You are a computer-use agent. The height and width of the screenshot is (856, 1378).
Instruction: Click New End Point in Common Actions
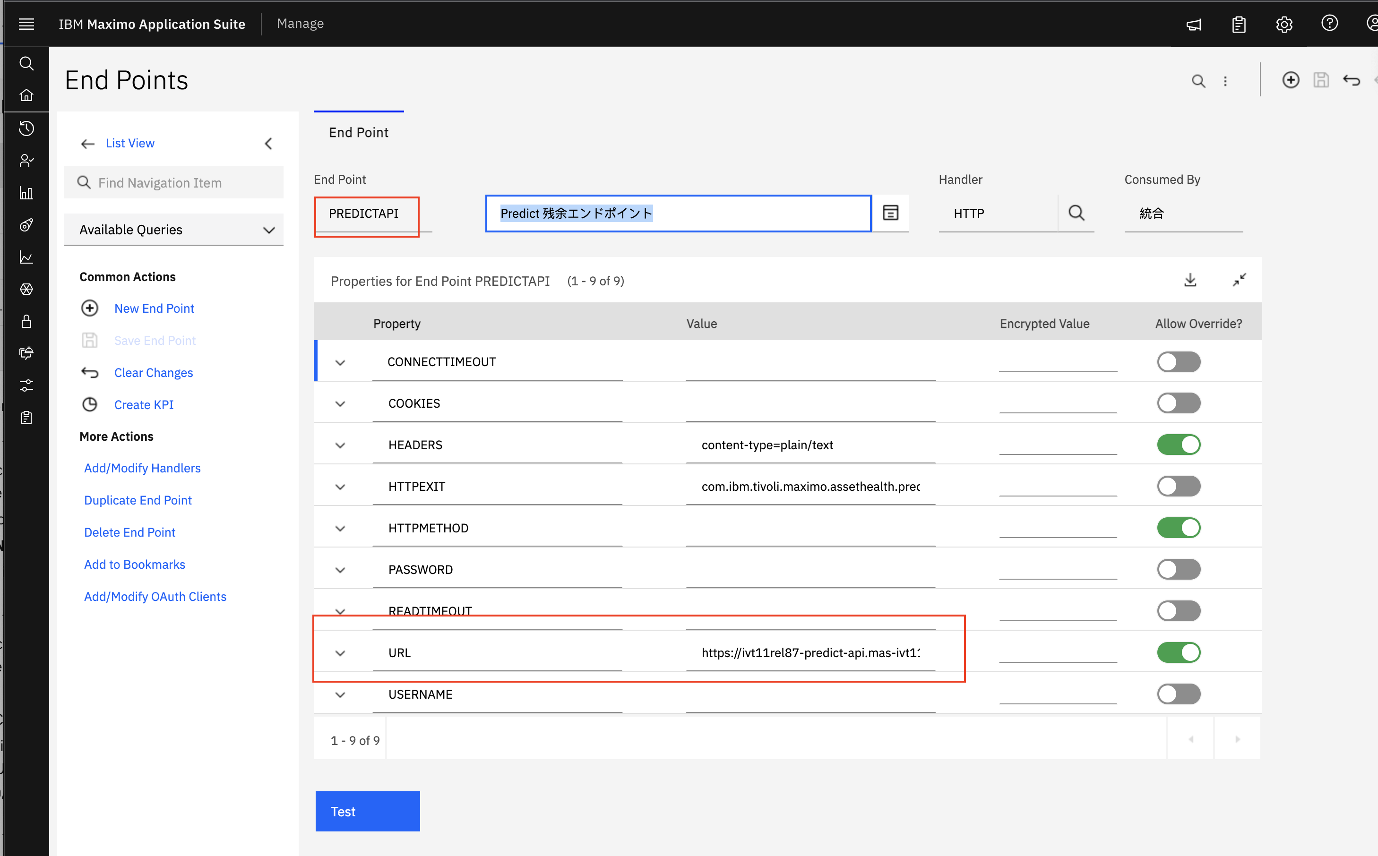[x=154, y=308]
